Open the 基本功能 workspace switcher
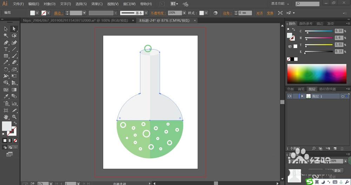351x185 pixels. 280,4
